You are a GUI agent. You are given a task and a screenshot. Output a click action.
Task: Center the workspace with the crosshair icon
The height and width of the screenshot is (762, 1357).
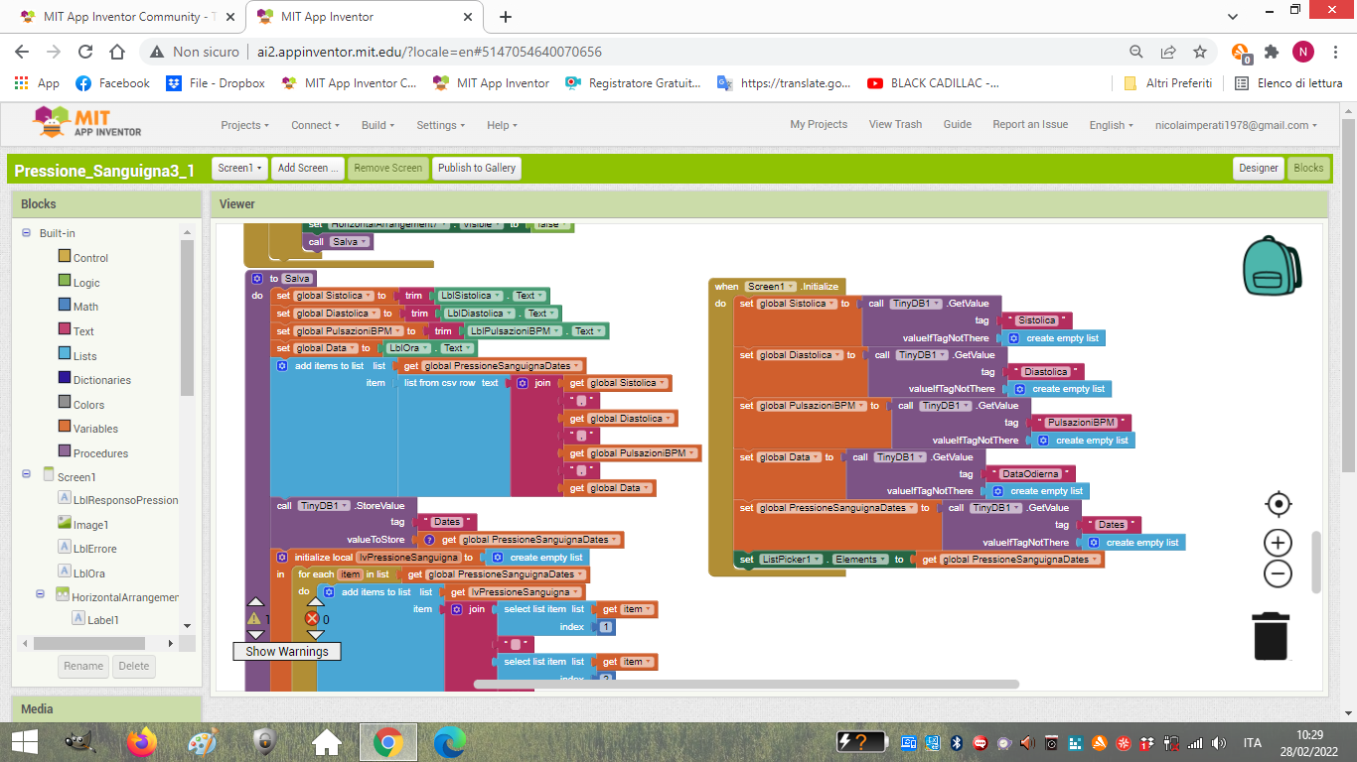(x=1278, y=504)
